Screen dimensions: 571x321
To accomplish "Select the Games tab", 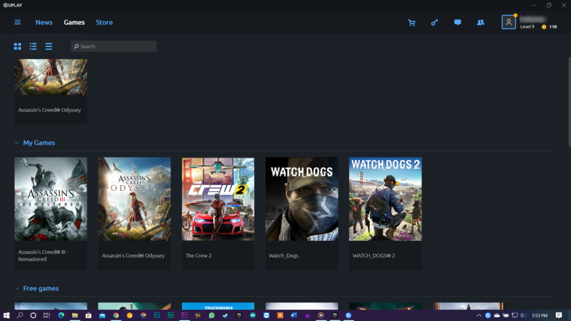I will tap(74, 22).
